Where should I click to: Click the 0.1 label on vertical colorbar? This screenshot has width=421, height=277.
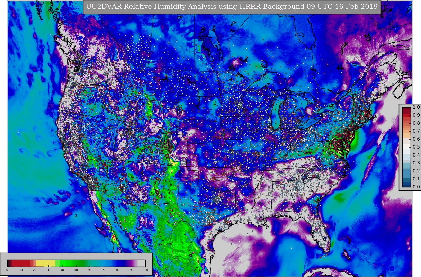click(416, 179)
